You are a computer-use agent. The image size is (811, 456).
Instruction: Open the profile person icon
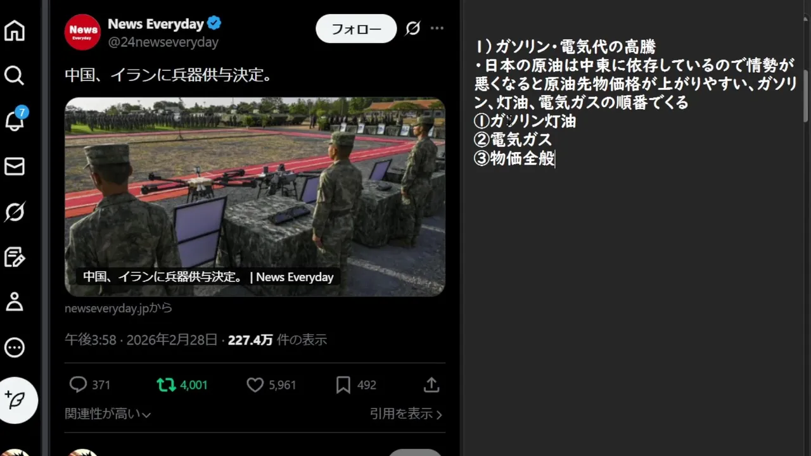[15, 301]
